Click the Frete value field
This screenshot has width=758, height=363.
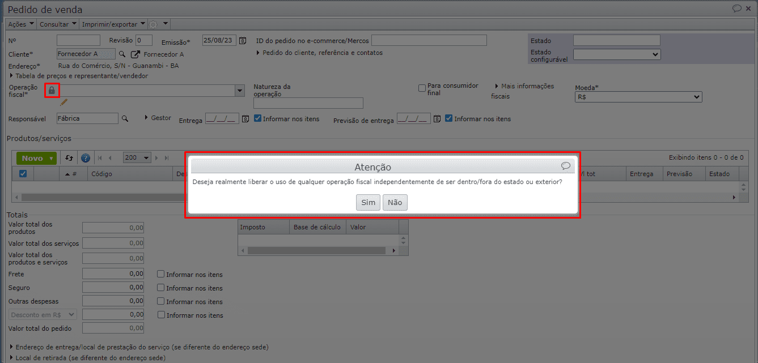pyautogui.click(x=113, y=274)
